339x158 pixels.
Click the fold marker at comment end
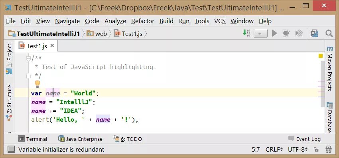[x=28, y=76]
